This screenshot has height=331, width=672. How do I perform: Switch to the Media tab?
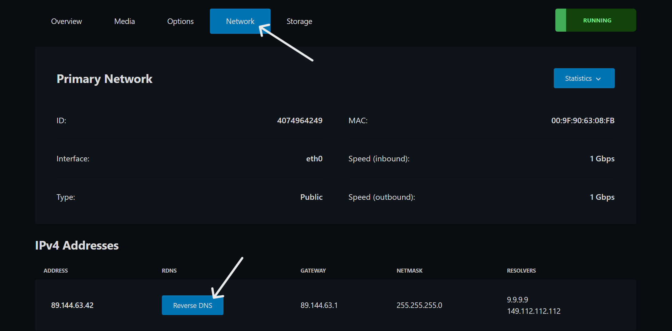point(124,21)
